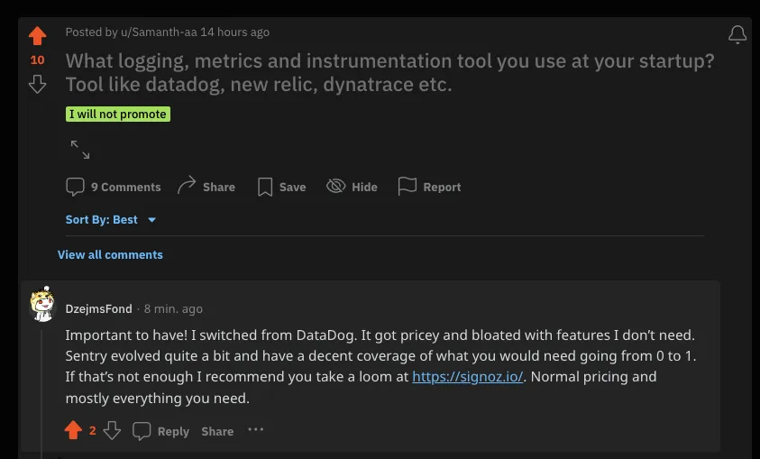This screenshot has height=459, width=760.
Task: Open DzejmsFond's user profile name
Action: (99, 308)
